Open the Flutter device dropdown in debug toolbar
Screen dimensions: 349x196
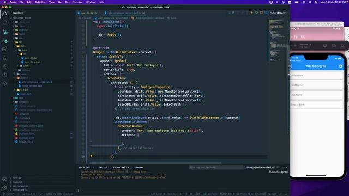tap(279, 13)
